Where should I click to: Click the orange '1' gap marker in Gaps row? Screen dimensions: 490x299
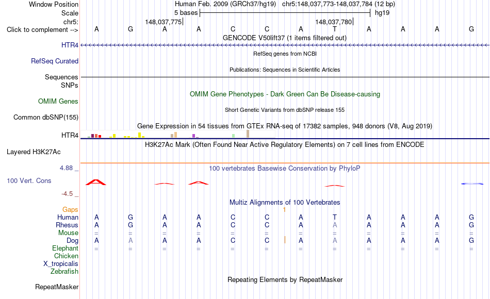pos(284,210)
